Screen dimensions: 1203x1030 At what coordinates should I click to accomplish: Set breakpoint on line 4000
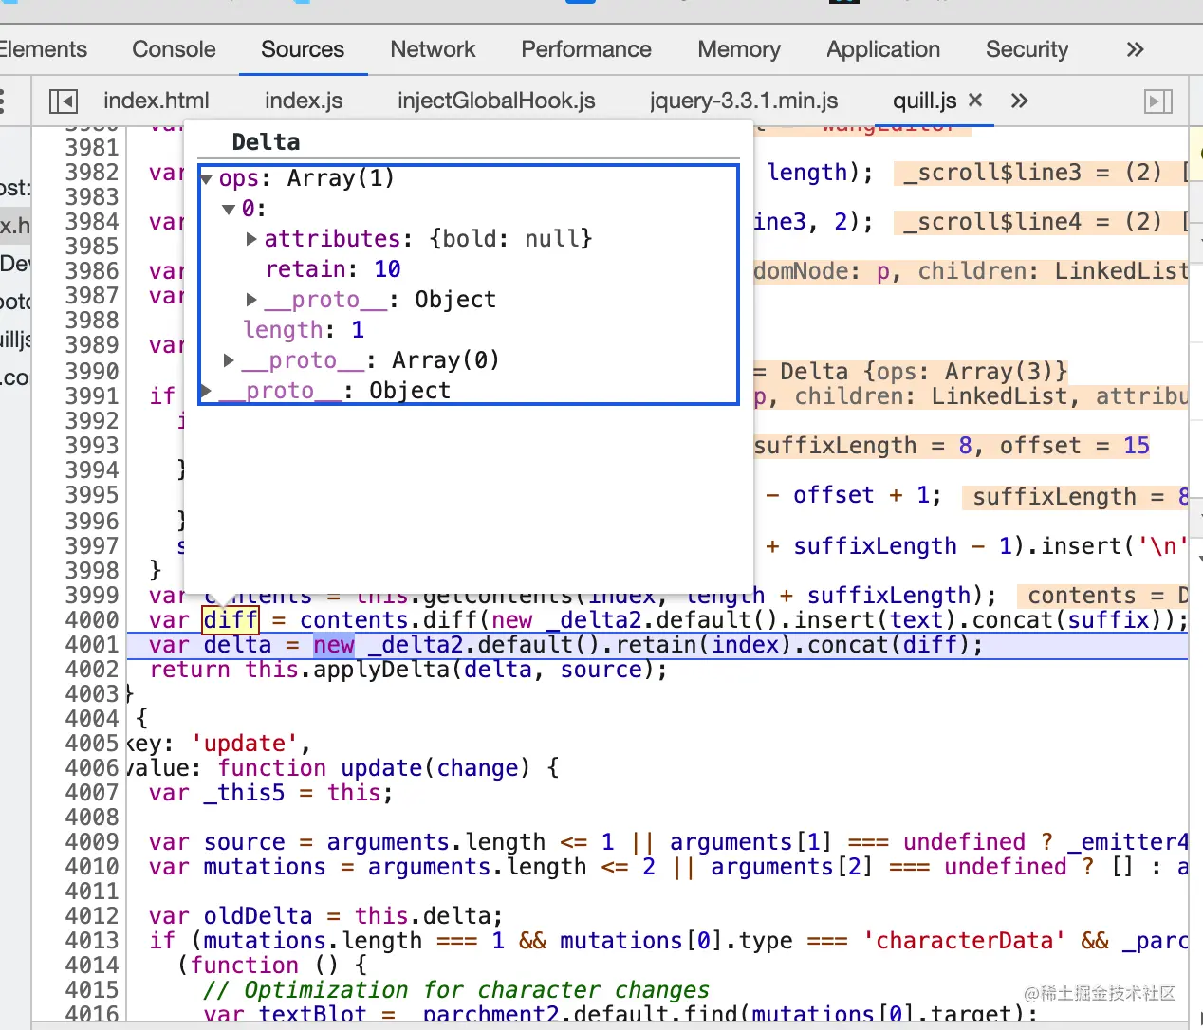(x=92, y=620)
